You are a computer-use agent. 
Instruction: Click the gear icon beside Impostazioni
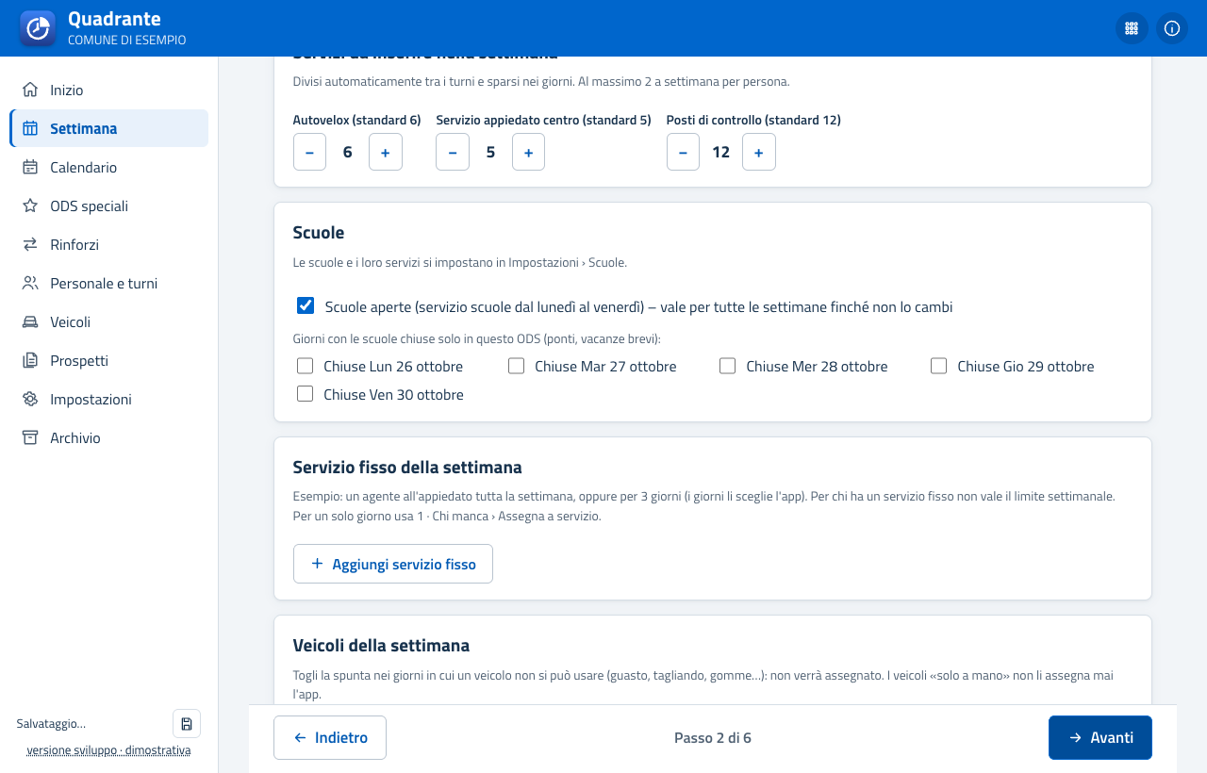coord(31,399)
